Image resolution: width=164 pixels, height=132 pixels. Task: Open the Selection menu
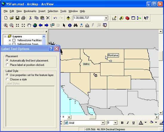tap(53, 11)
